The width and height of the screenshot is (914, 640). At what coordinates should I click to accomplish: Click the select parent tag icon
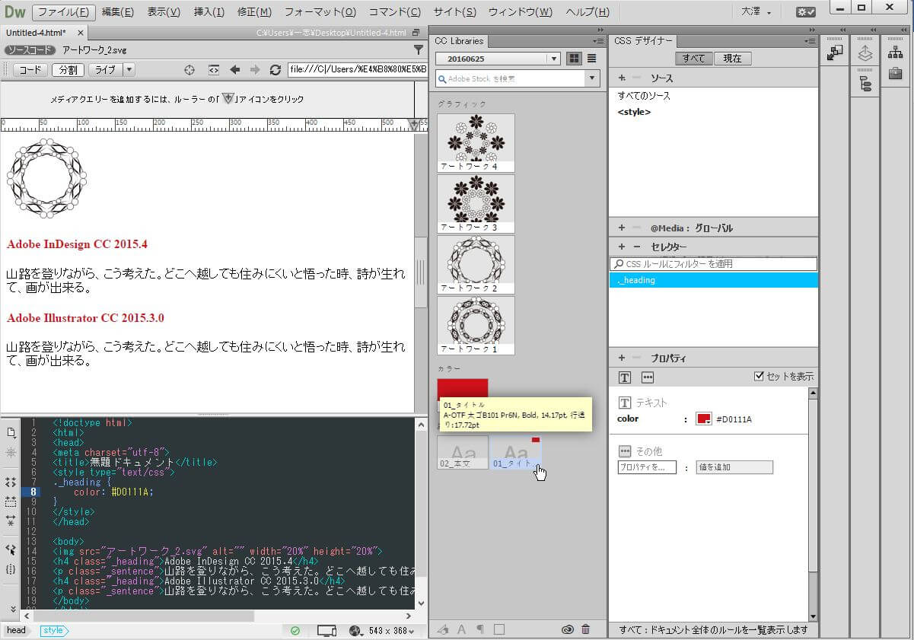coord(11,549)
